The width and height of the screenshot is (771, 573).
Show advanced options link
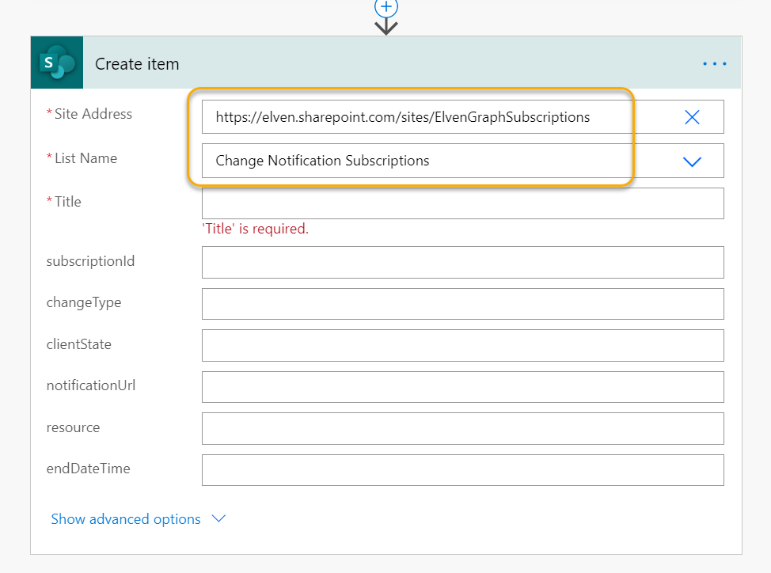[x=126, y=519]
